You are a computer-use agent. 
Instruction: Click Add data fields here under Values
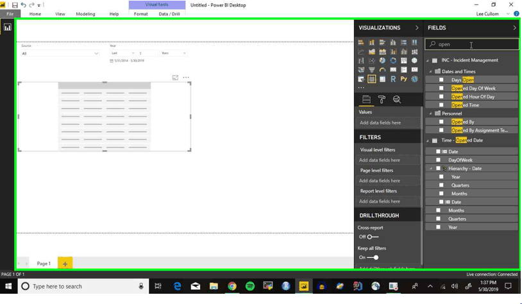(x=388, y=123)
